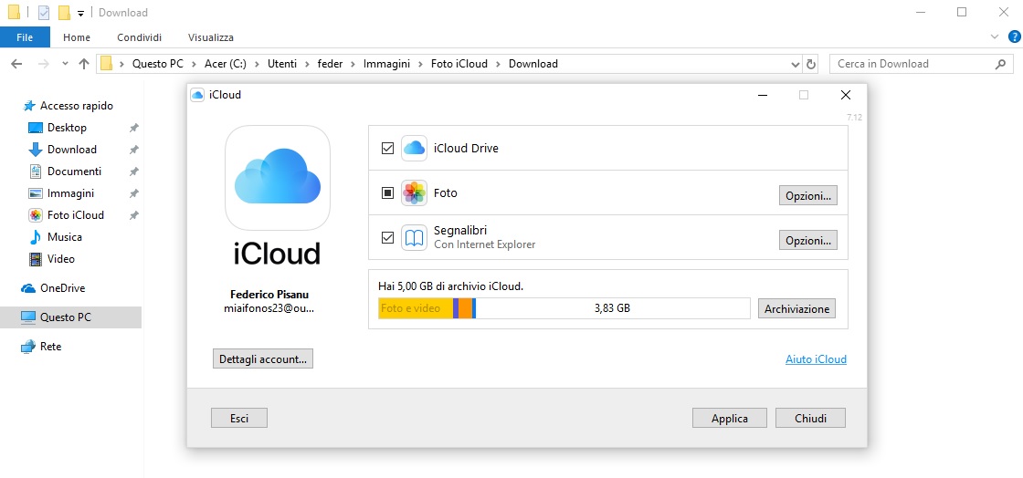1023x478 pixels.
Task: Expand the chevron after Acer (C:) in path
Action: tap(257, 64)
